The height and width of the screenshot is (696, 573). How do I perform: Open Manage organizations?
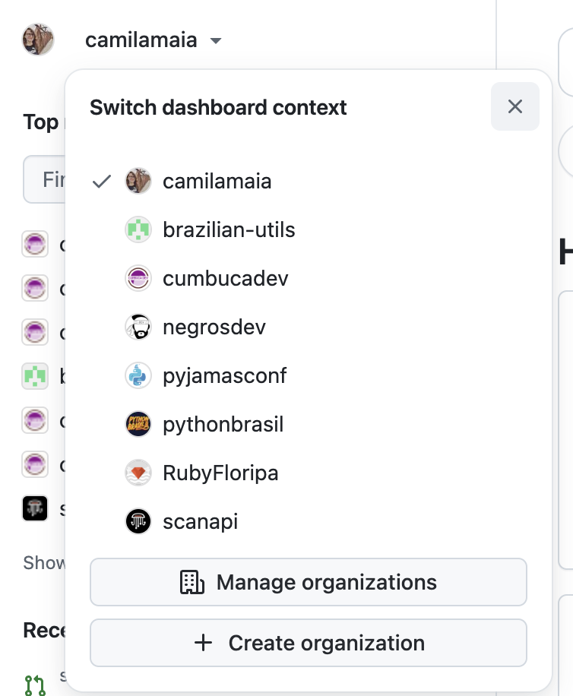[x=309, y=582]
